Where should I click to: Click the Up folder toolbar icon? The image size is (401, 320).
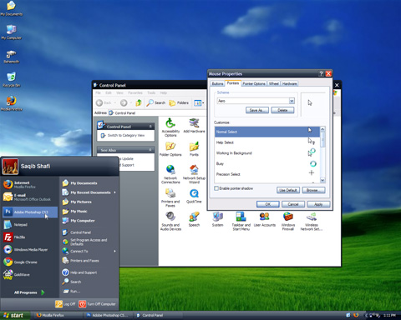coord(139,102)
